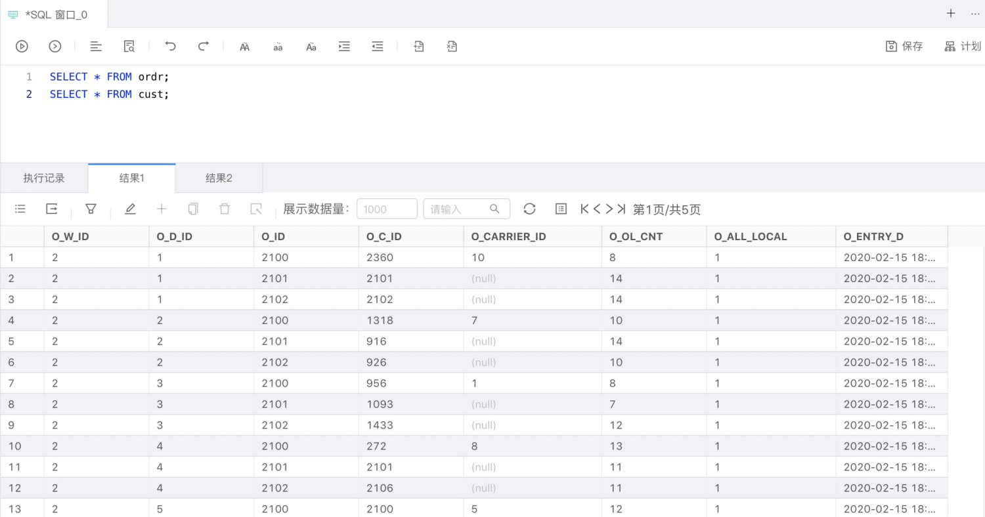Click the 第1页/共5页 page indicator
This screenshot has height=517, width=985.
point(667,209)
